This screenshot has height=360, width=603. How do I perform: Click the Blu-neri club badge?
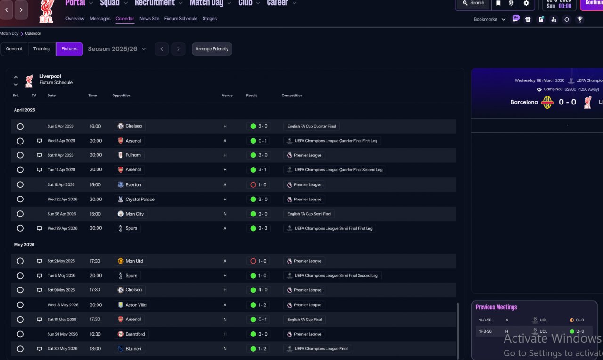(121, 349)
